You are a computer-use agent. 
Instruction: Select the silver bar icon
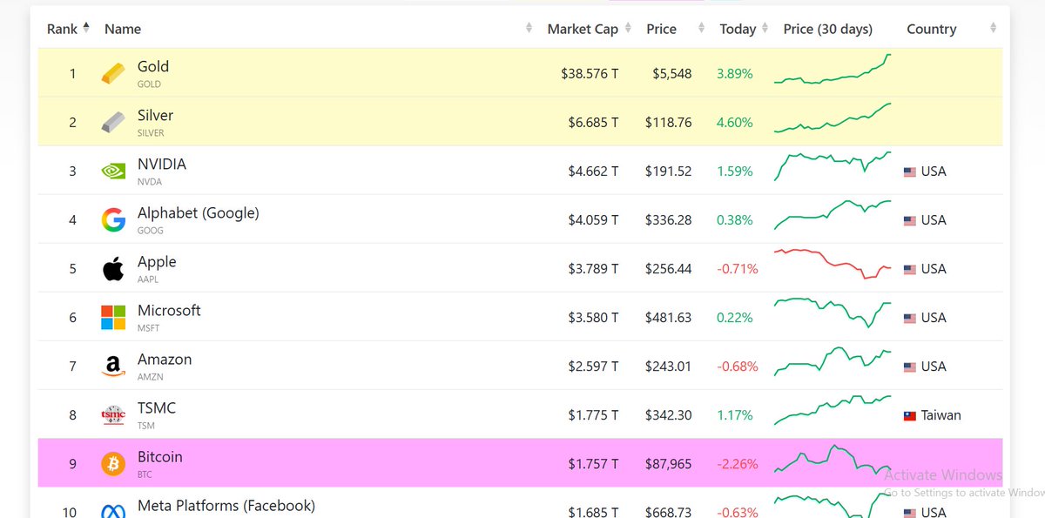[111, 122]
